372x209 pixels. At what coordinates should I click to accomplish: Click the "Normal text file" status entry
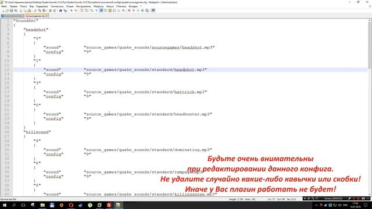(8, 199)
